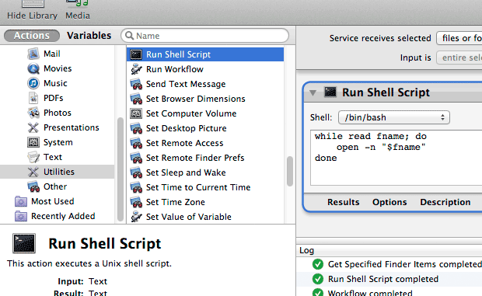Show the Results section
Screen dimensions: 482x296
tap(344, 202)
